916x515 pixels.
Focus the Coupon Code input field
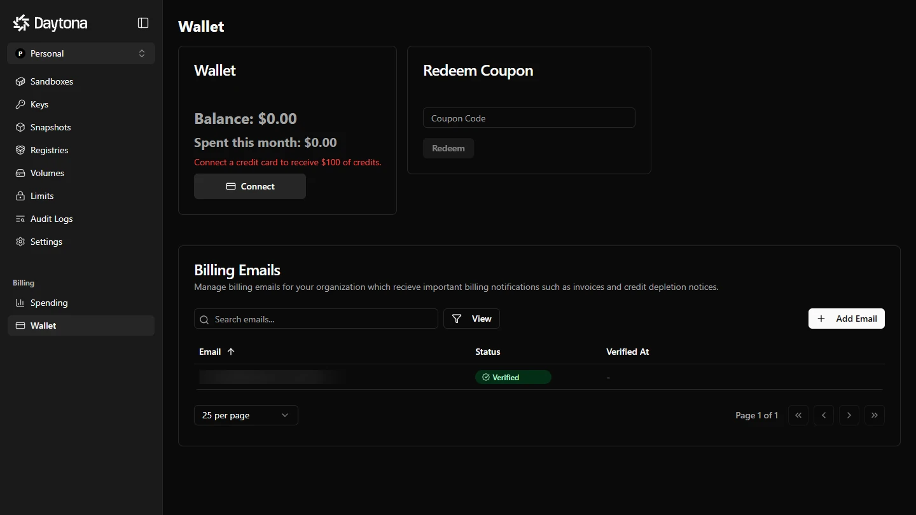pyautogui.click(x=529, y=118)
